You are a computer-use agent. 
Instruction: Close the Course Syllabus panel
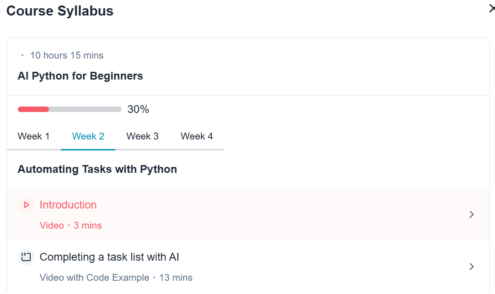coord(492,9)
